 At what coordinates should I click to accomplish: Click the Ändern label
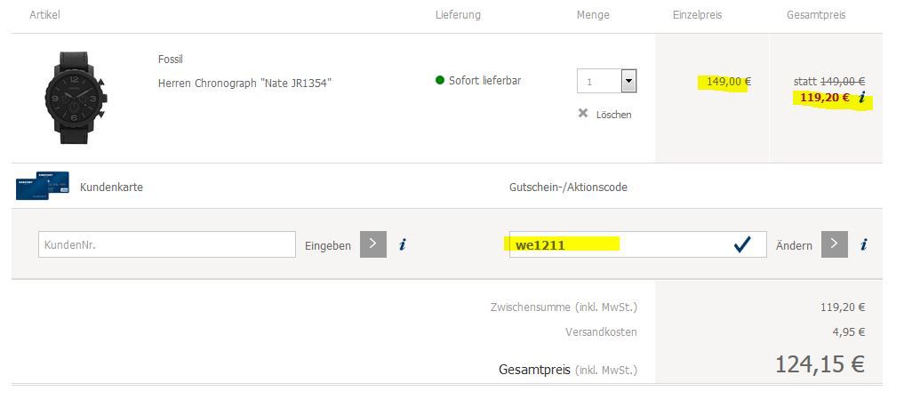(794, 246)
